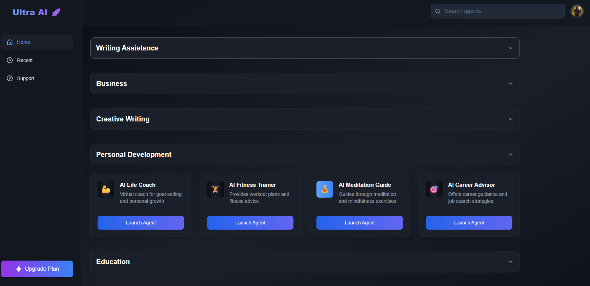Click the Support question mark icon
This screenshot has width=590, height=286.
point(10,78)
